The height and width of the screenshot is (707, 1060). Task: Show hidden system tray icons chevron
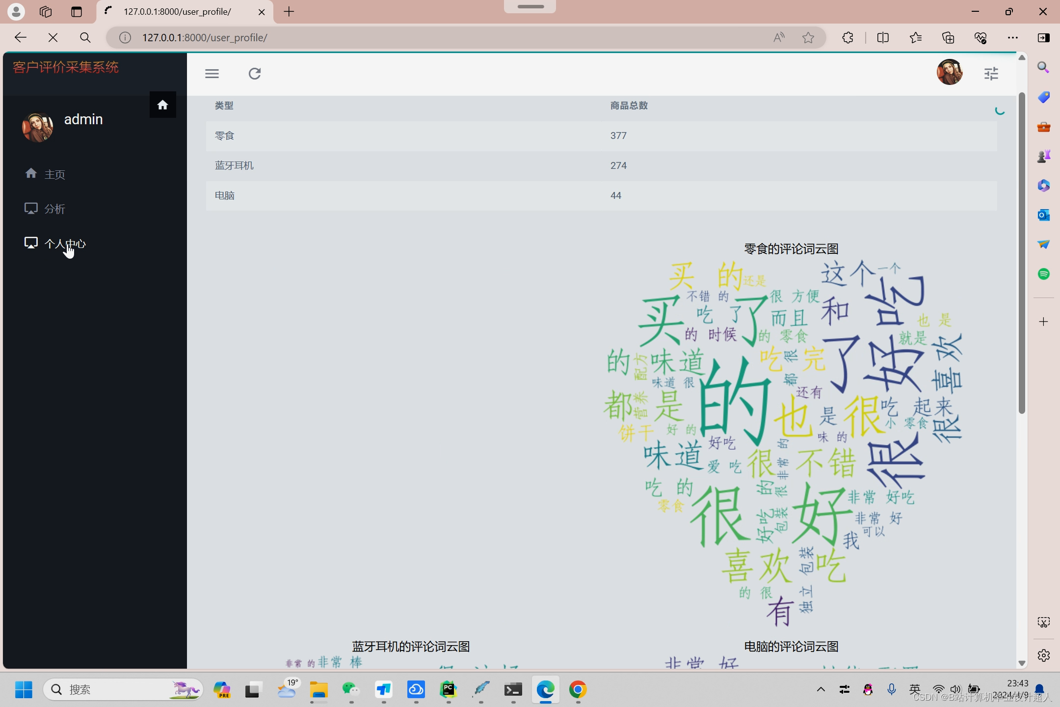point(821,690)
